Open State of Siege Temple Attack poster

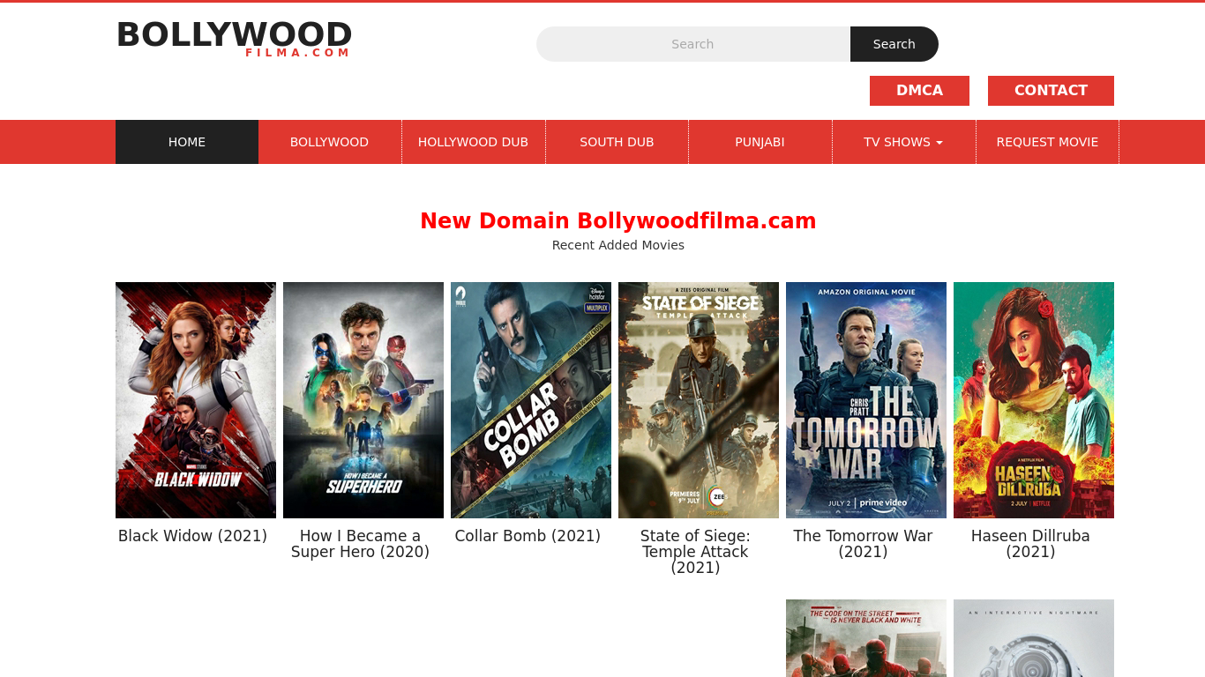(699, 400)
